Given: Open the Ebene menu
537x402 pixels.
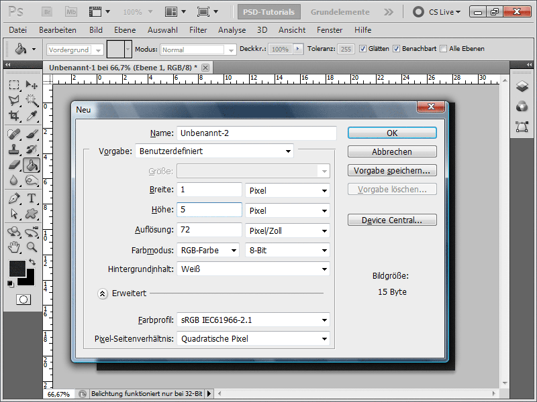Looking at the screenshot, I should point(125,30).
